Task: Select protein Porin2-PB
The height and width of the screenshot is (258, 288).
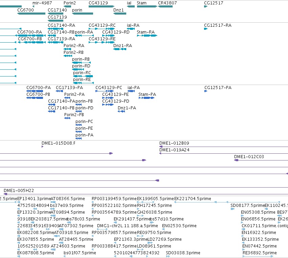Action: pos(67,118)
